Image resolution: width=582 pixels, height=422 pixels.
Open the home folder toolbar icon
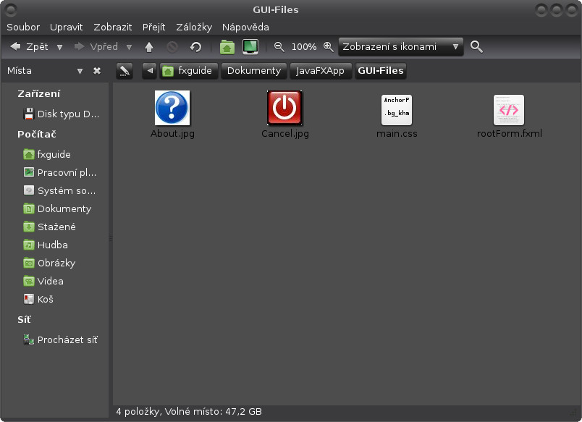tap(227, 47)
